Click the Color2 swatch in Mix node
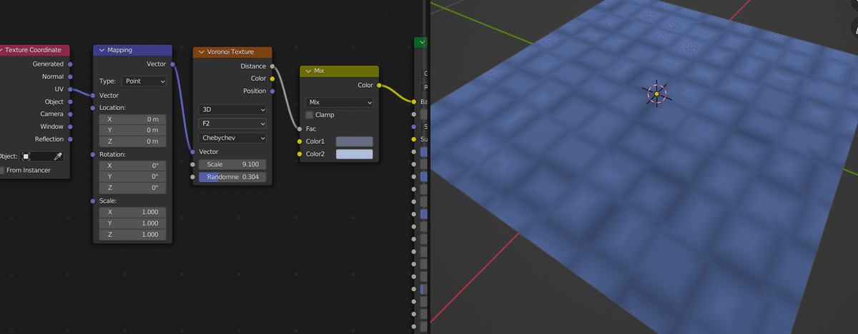 pyautogui.click(x=354, y=154)
